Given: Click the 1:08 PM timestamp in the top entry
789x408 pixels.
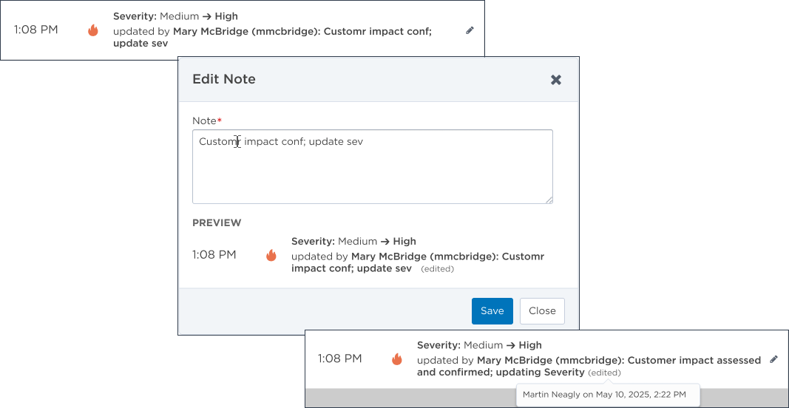Looking at the screenshot, I should 36,30.
